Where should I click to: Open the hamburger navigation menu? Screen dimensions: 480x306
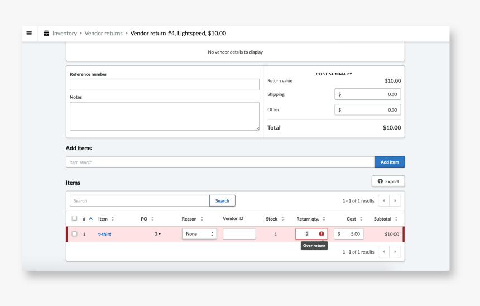29,33
